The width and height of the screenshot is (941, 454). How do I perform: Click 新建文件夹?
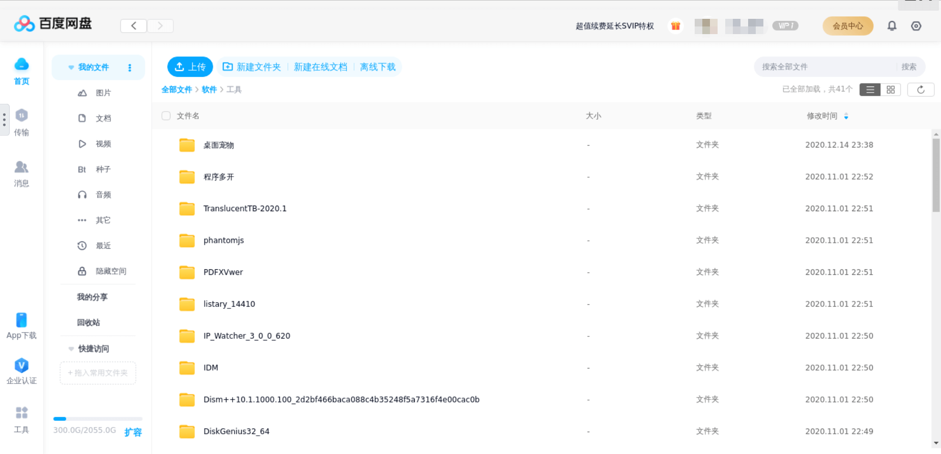pos(252,67)
